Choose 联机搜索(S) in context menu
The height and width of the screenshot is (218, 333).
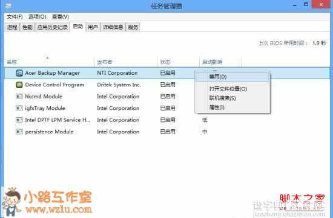tap(232, 98)
